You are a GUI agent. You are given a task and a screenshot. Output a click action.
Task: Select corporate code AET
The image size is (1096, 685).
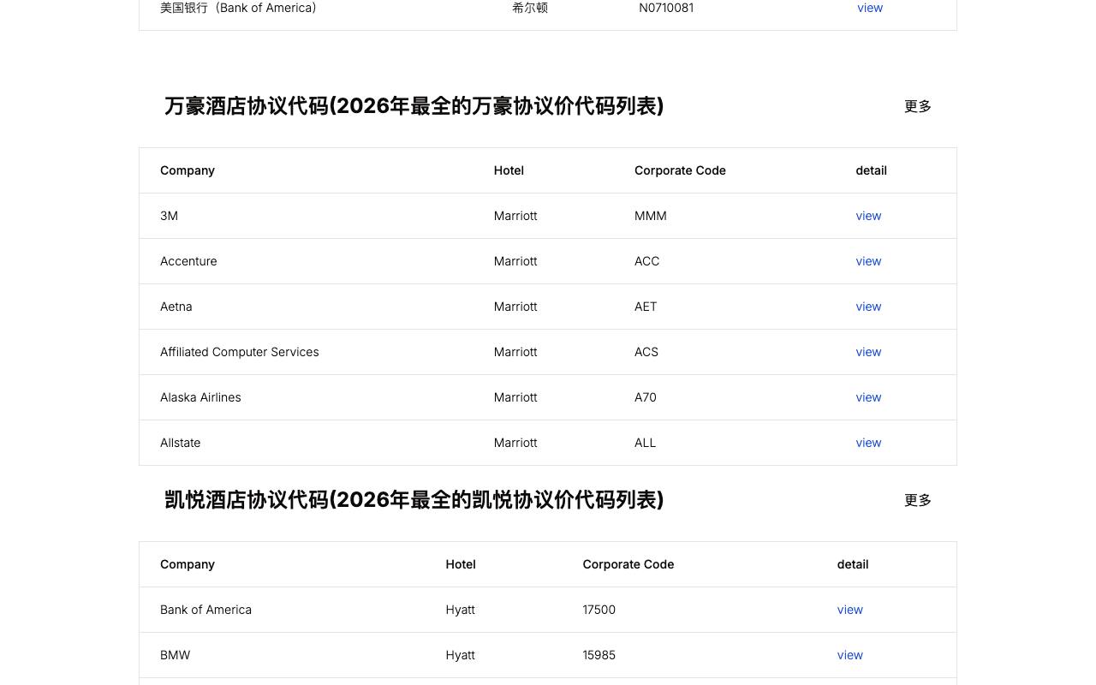point(646,307)
